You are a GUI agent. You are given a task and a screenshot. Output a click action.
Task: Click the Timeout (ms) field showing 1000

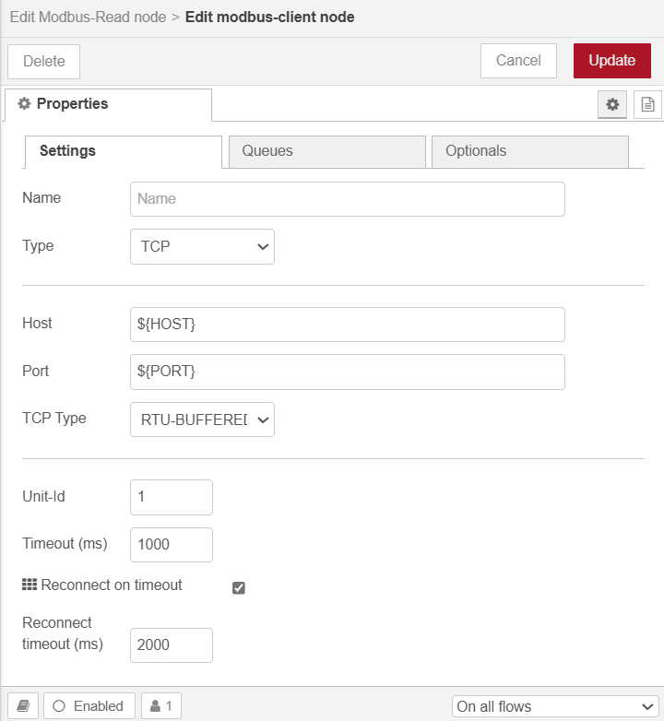coord(171,545)
